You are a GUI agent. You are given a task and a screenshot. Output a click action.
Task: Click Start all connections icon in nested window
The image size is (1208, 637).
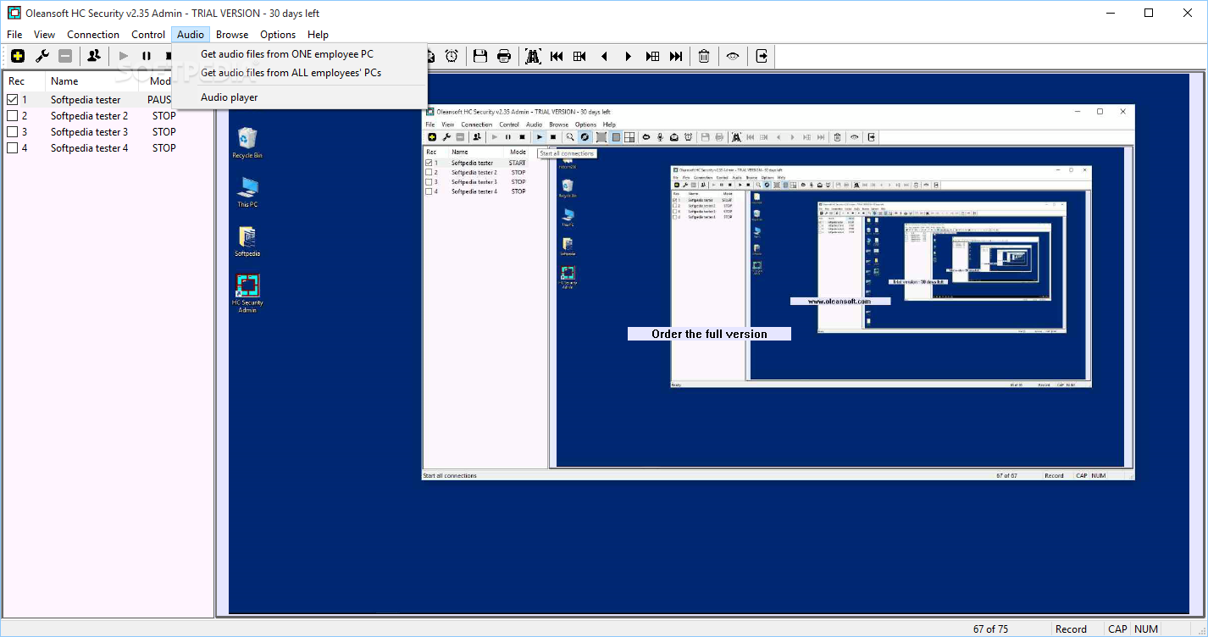[540, 136]
